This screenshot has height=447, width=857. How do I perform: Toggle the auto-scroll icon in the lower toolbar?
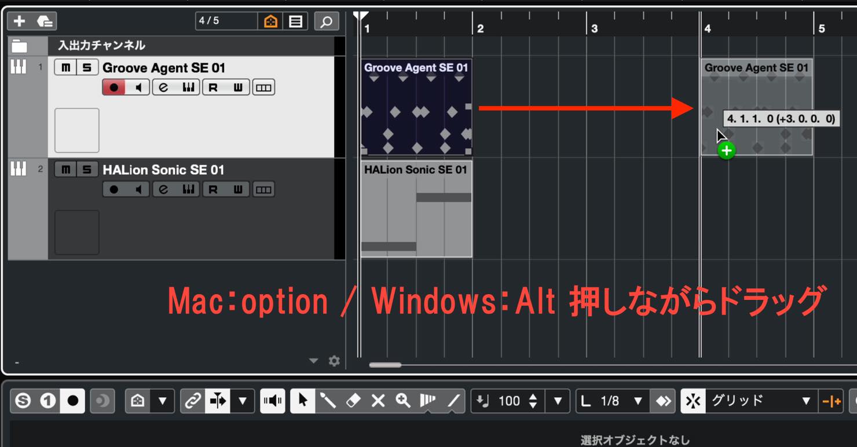click(x=218, y=401)
